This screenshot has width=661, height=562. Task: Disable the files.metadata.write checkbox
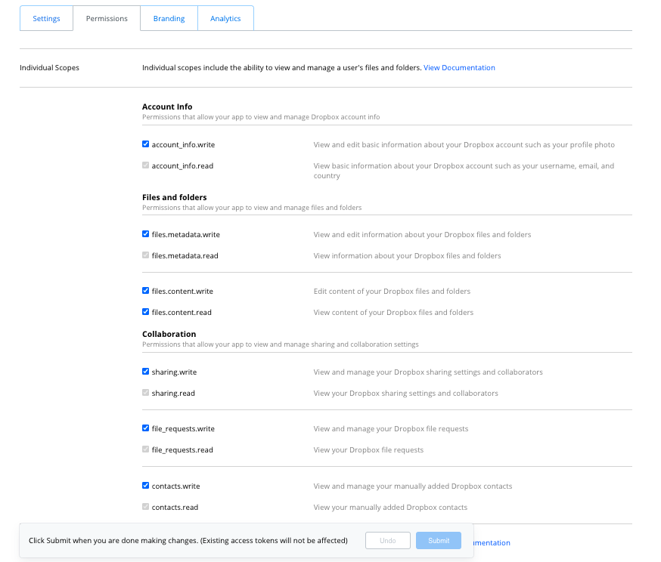coord(145,233)
